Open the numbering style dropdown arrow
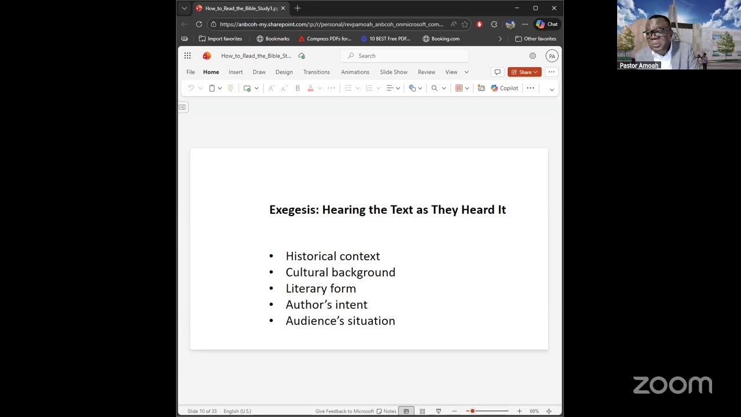 [378, 89]
